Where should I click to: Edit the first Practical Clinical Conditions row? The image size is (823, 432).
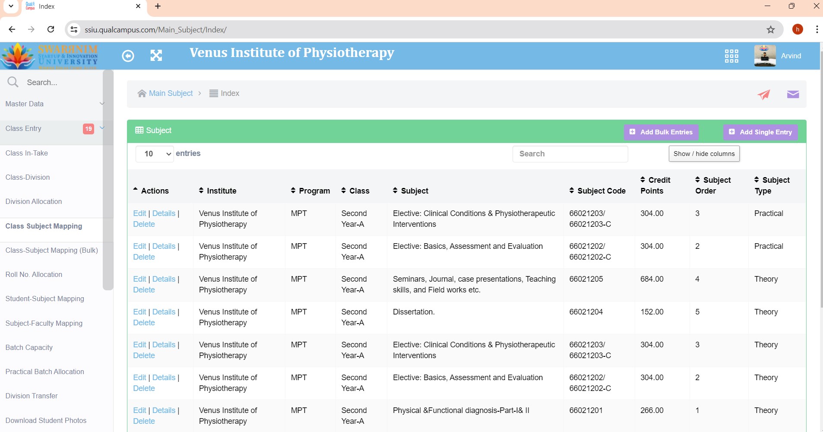[x=139, y=213]
